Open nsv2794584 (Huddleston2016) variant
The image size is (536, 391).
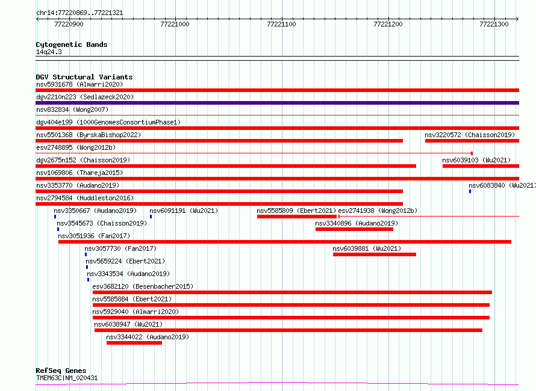tap(85, 198)
